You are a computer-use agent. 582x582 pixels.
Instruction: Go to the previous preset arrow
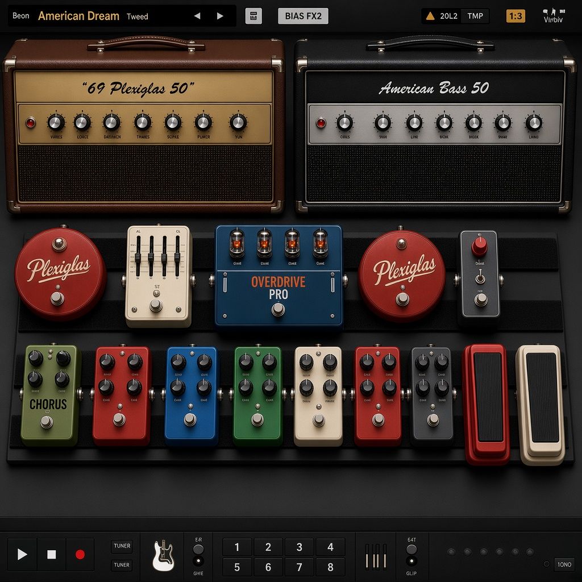[x=197, y=16]
